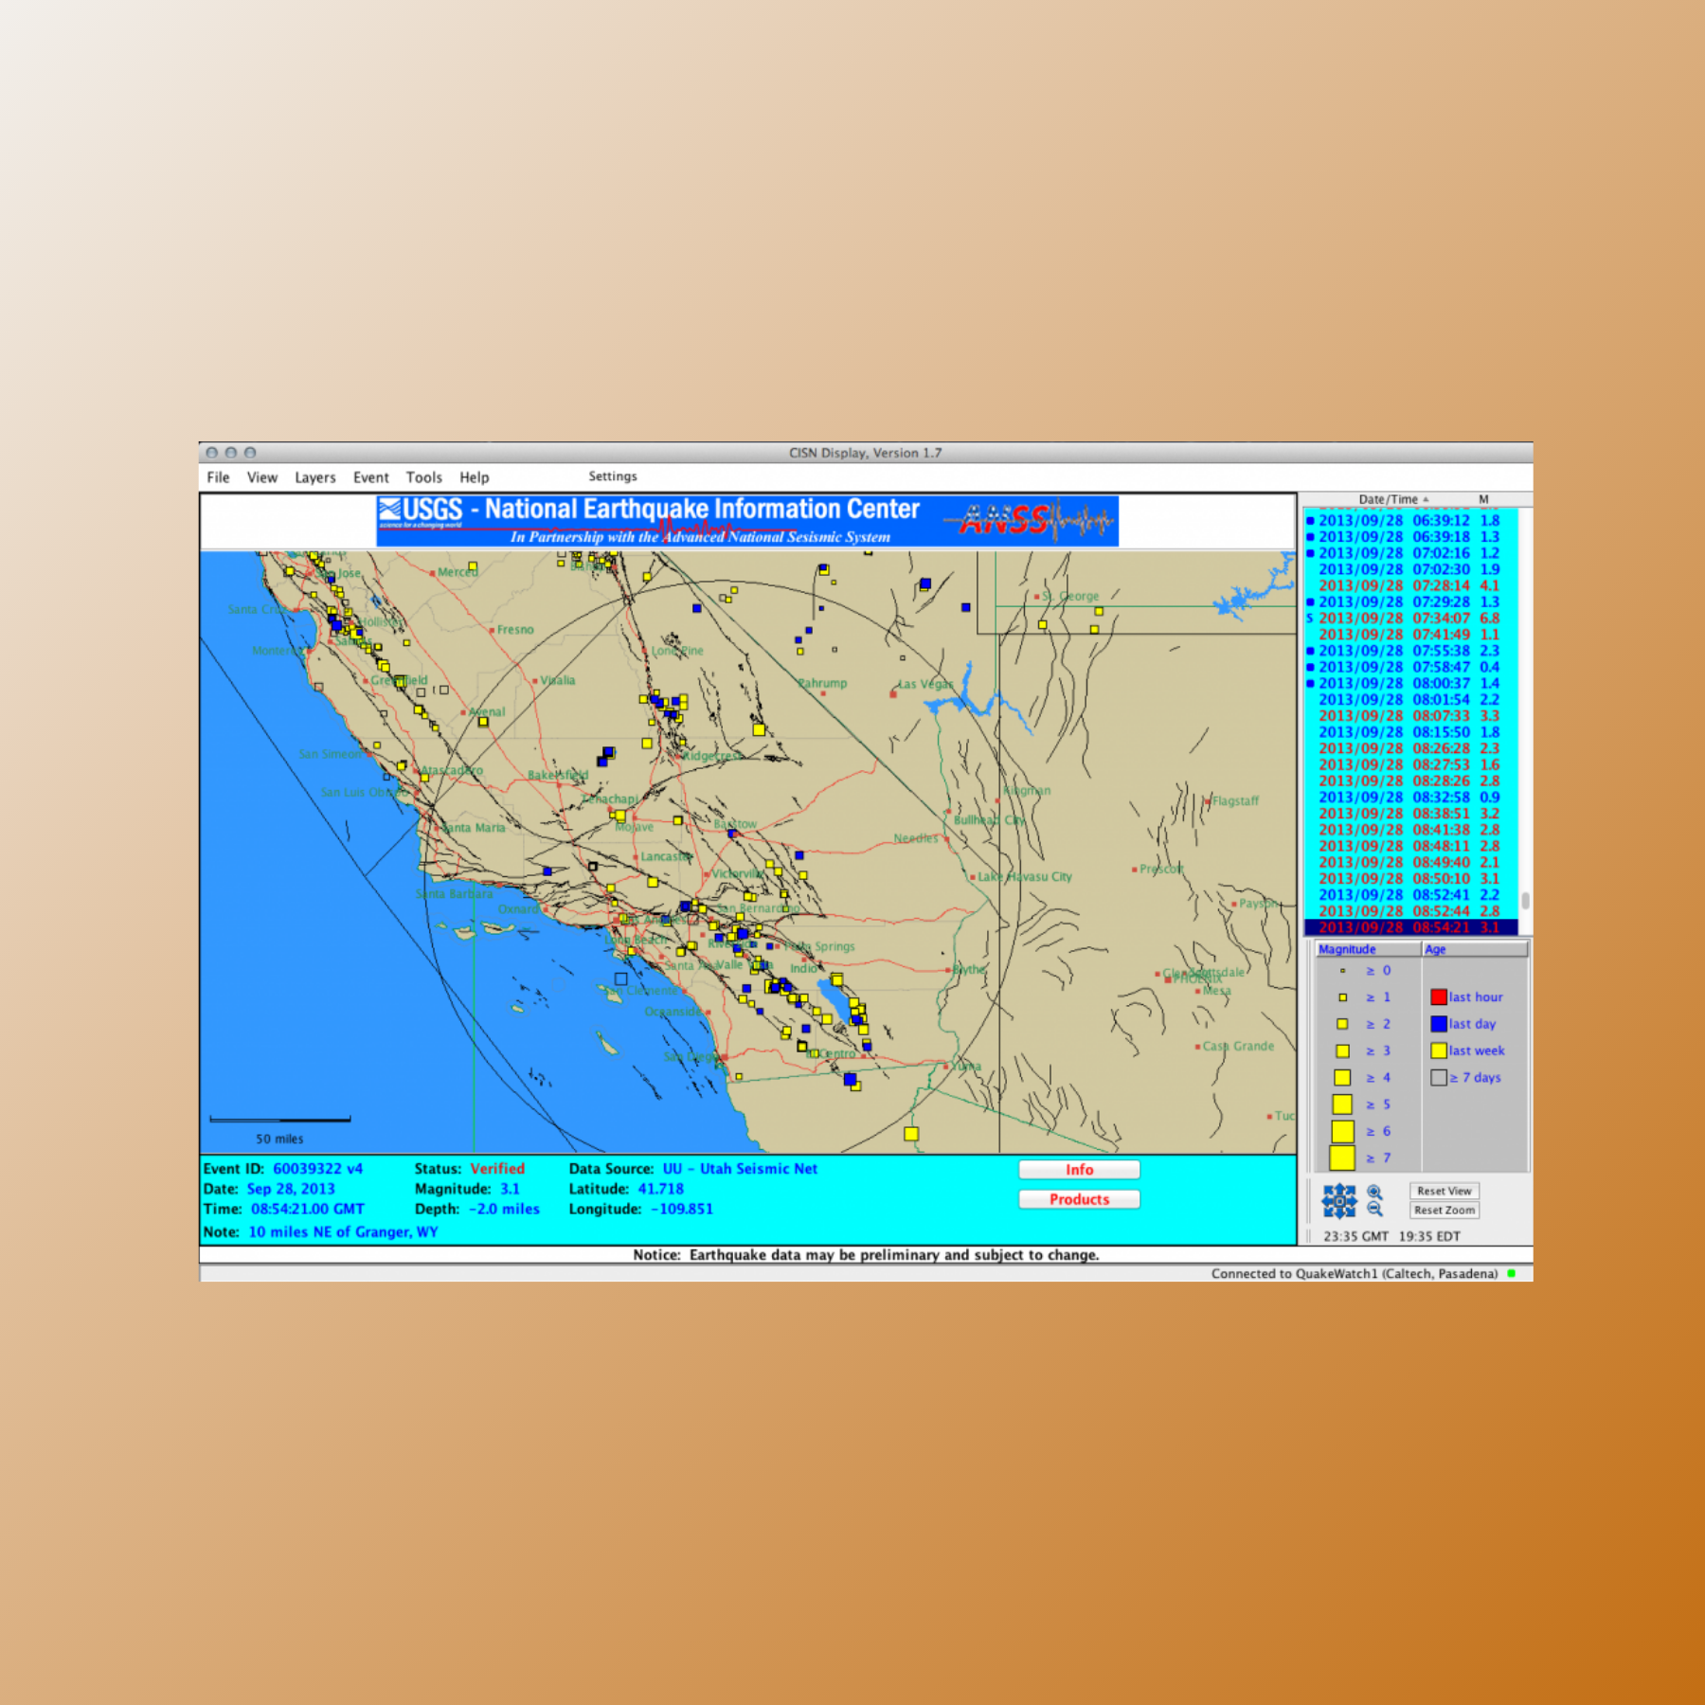Click the Info button

pyautogui.click(x=1079, y=1170)
